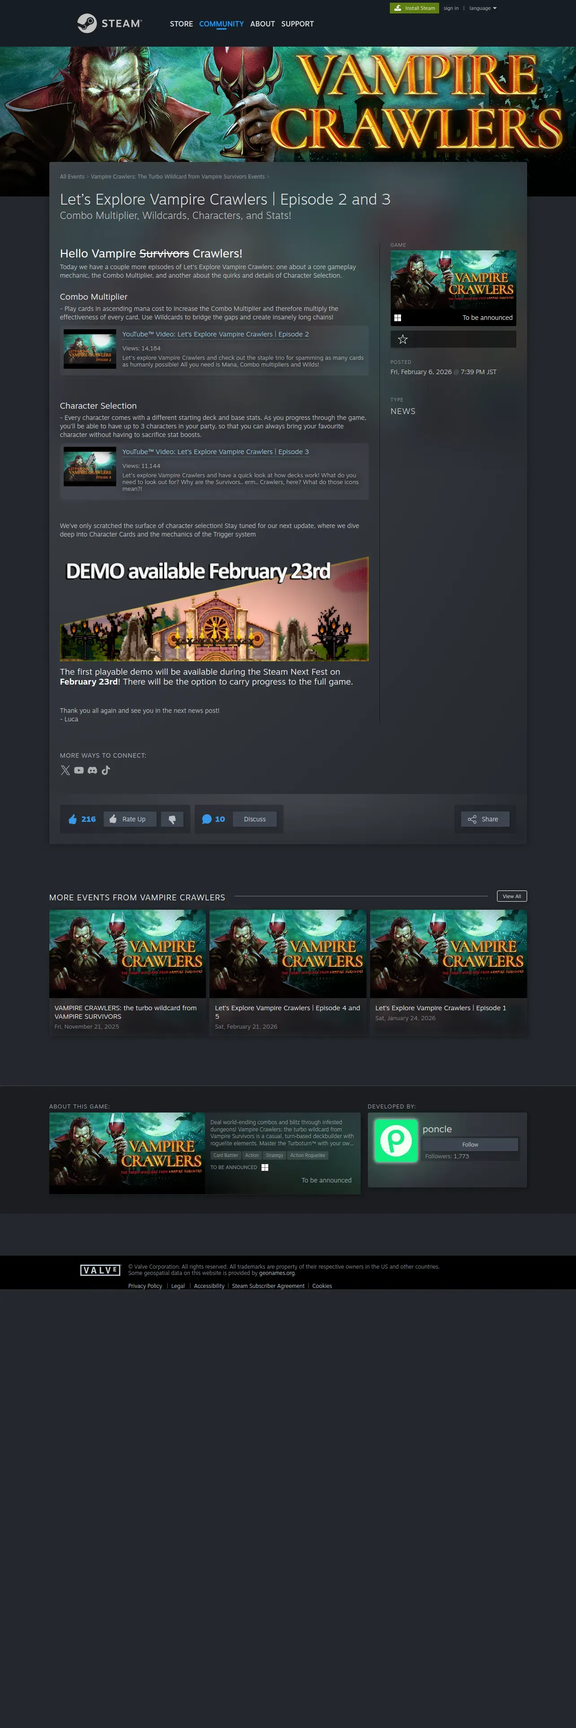Click the Steam logo in header
Viewport: 576px width, 1728px height.
click(x=109, y=23)
